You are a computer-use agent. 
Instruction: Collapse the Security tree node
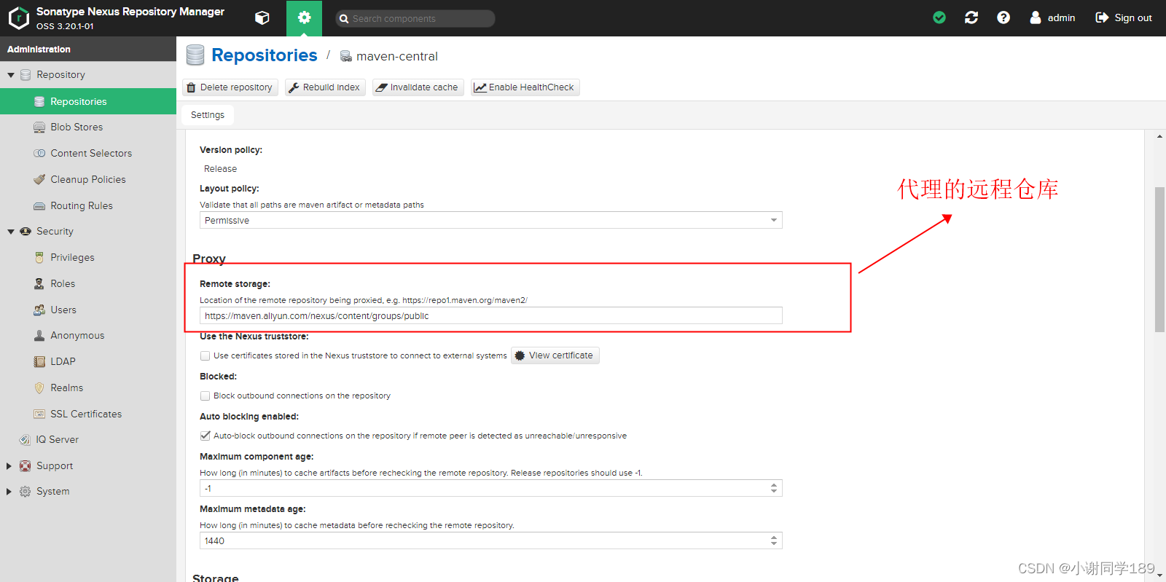(11, 232)
